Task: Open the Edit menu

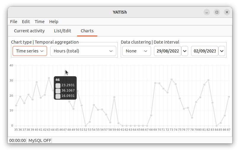Action: point(26,22)
